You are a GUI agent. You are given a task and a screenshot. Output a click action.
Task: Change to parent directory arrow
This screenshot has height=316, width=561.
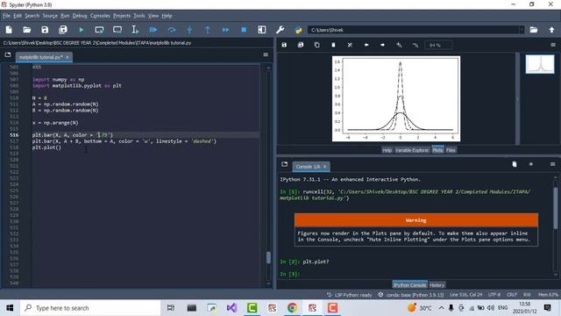coord(551,30)
